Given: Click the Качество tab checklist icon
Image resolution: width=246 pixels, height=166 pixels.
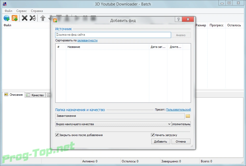Looking at the screenshot, I should [28, 95].
